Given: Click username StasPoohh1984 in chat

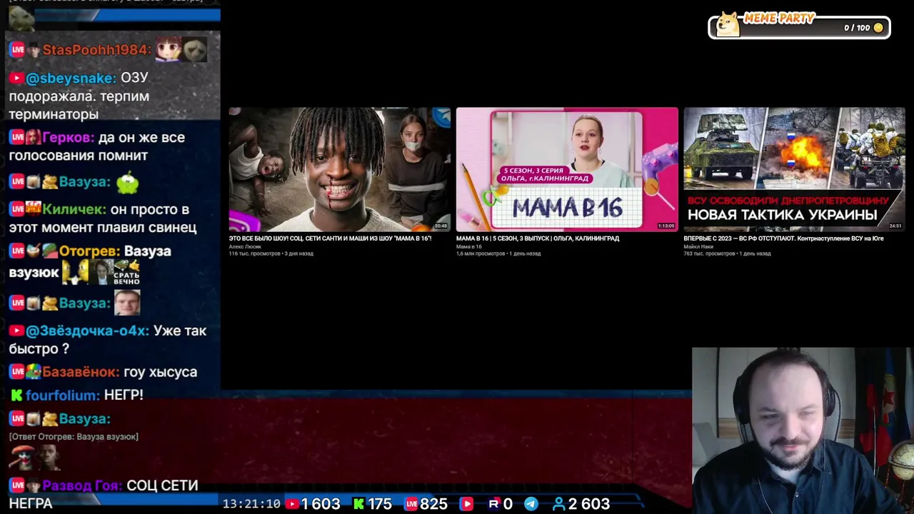Looking at the screenshot, I should tap(96, 50).
